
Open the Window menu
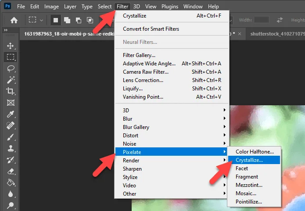pyautogui.click(x=193, y=7)
